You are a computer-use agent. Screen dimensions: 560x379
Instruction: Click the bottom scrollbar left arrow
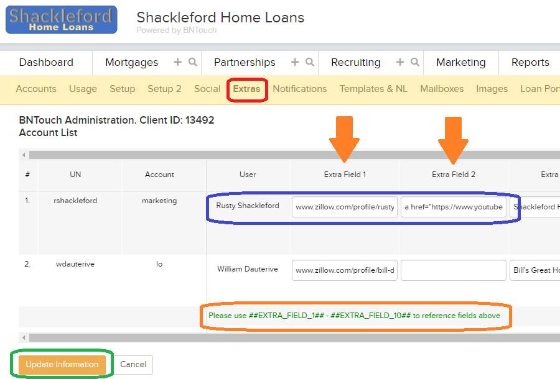click(x=24, y=337)
